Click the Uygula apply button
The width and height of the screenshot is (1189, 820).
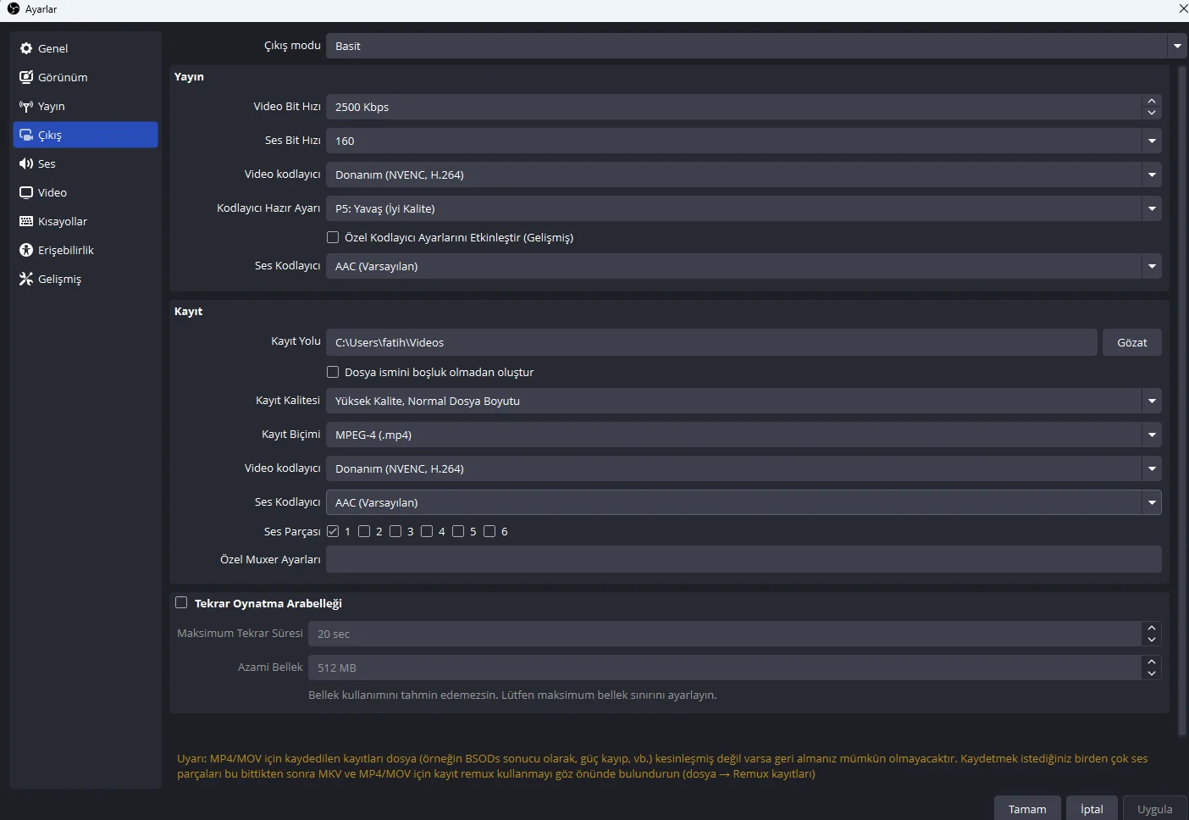click(x=1154, y=809)
